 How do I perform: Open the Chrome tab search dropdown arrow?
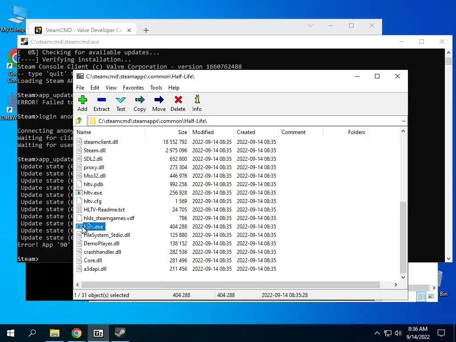click(x=310, y=25)
